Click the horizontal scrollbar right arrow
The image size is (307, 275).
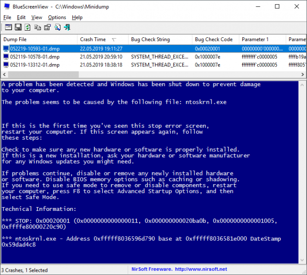pyautogui.click(x=303, y=74)
